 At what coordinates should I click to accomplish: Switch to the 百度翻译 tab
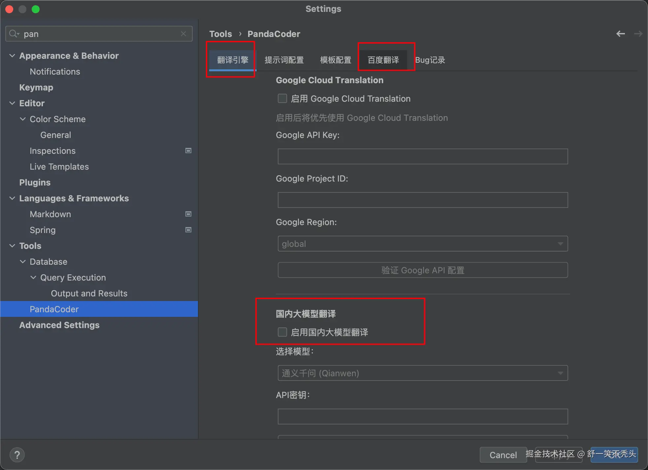383,60
